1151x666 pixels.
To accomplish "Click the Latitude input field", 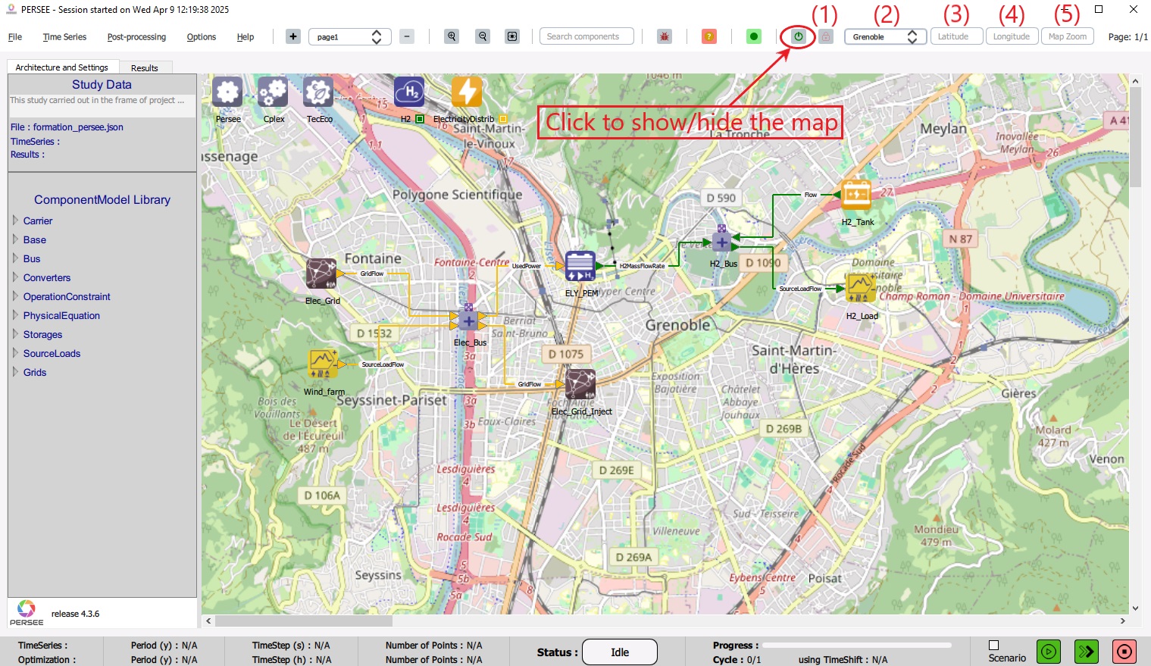I will coord(956,36).
